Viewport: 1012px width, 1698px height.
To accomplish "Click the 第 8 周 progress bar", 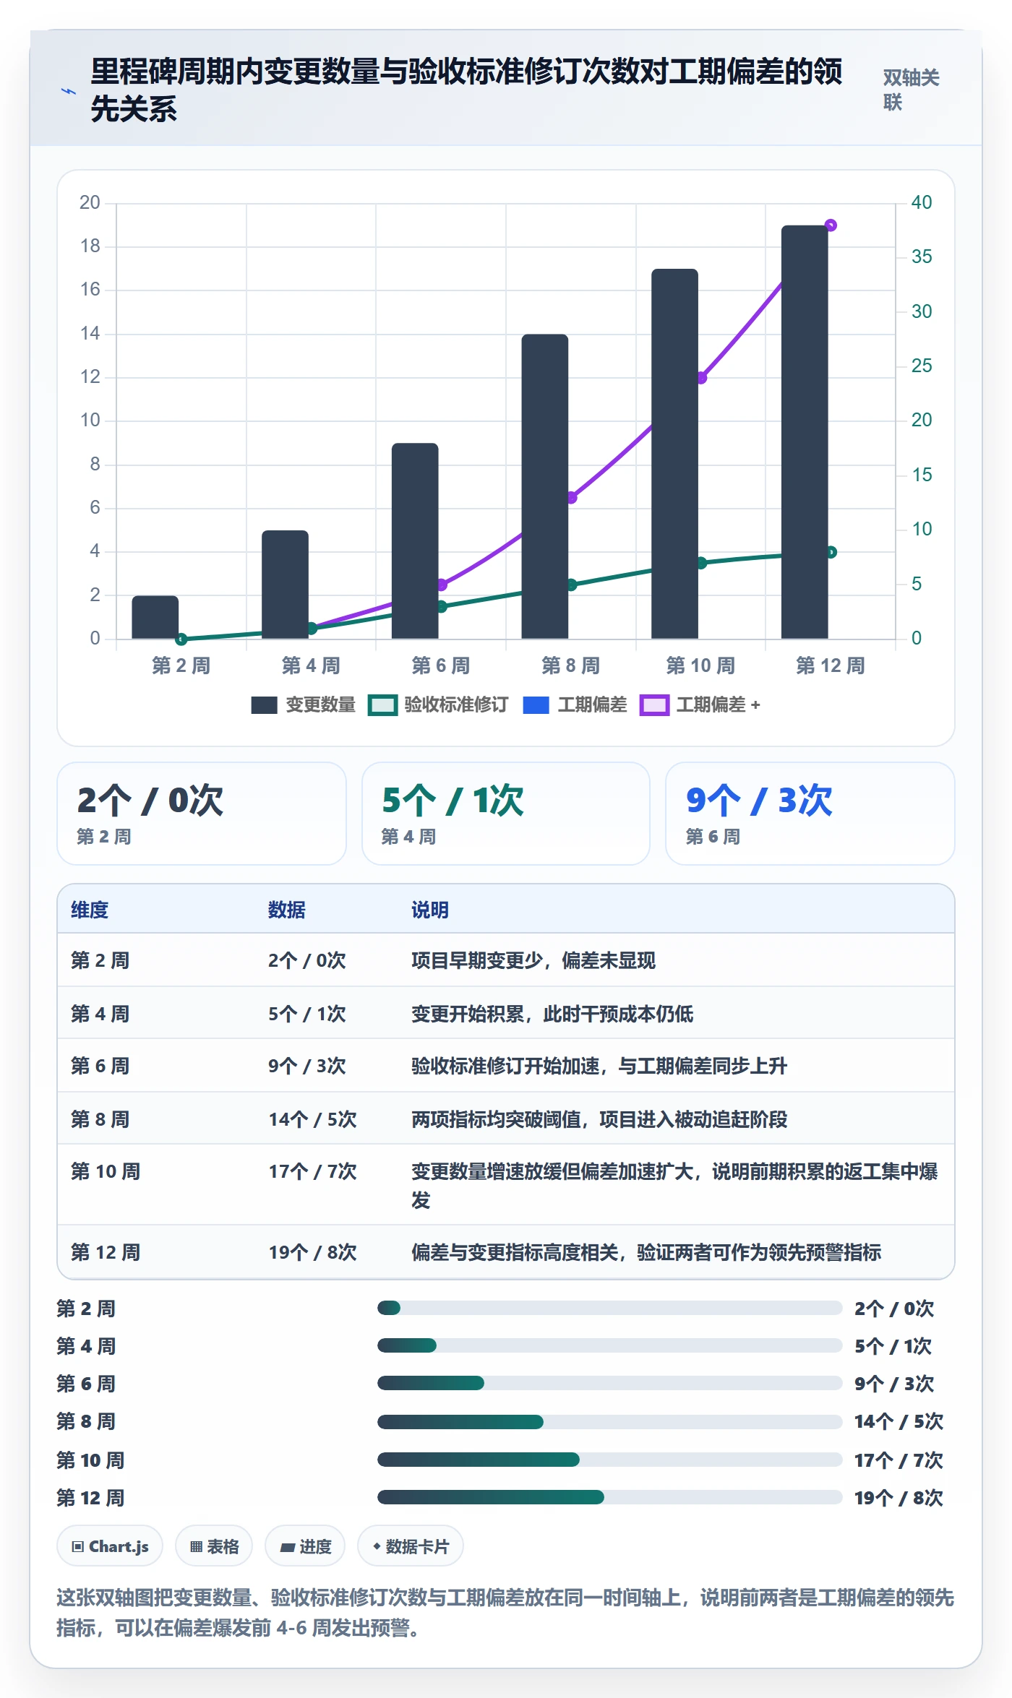I will [x=609, y=1422].
